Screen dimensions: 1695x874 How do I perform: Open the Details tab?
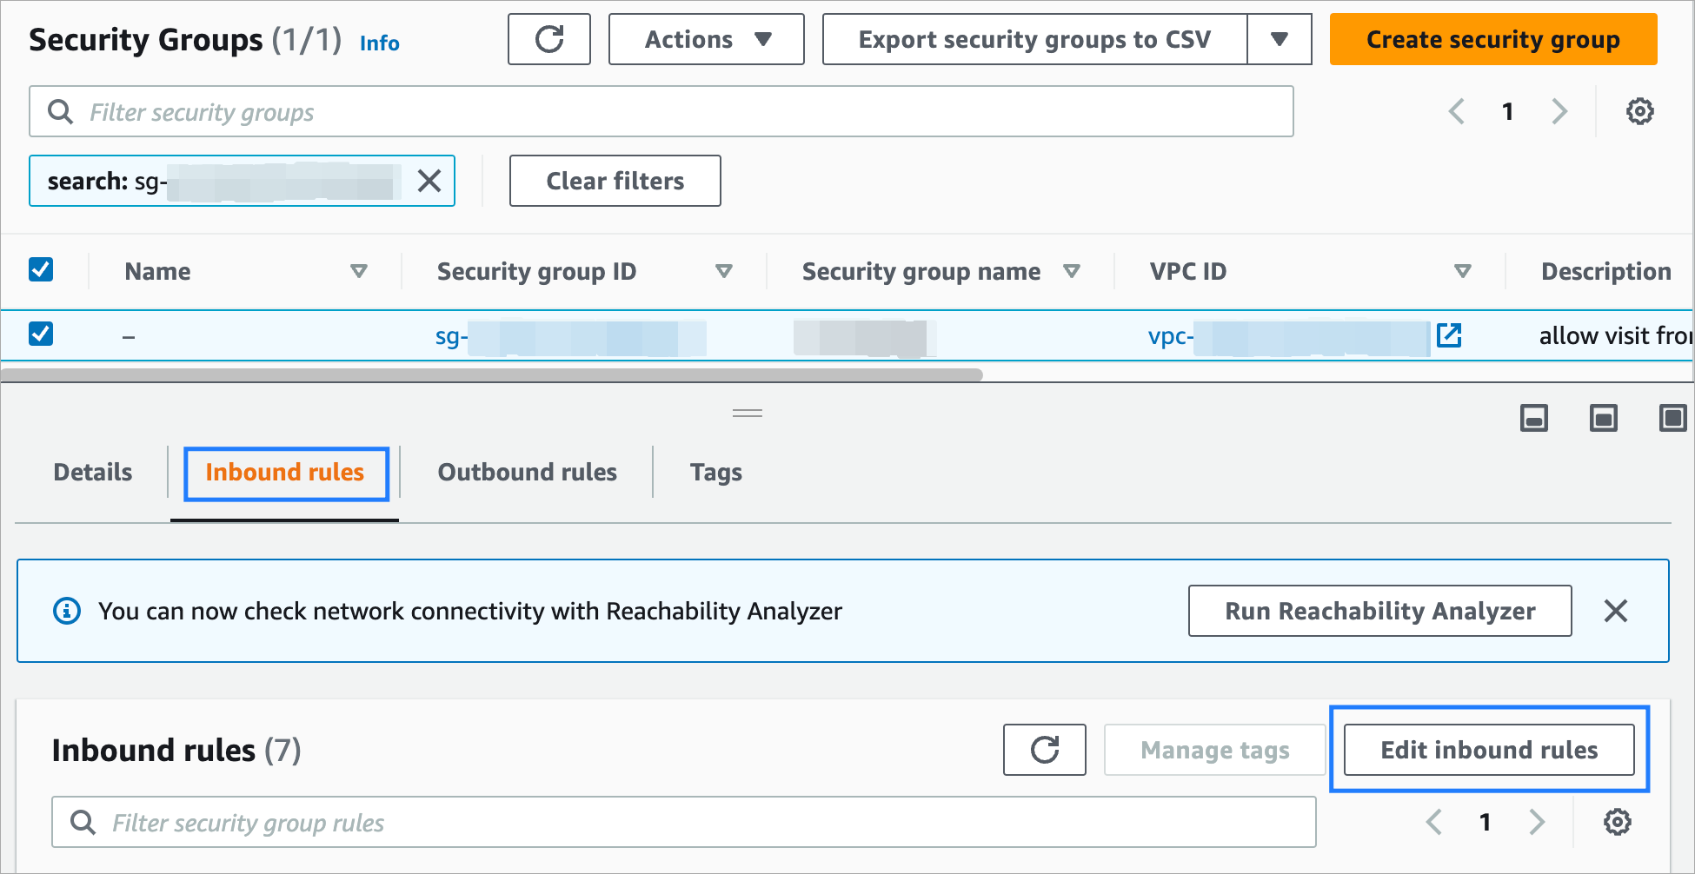(x=93, y=472)
